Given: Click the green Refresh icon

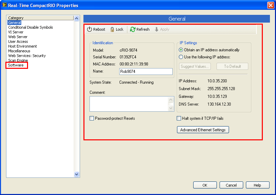Looking at the screenshot, I should click(x=133, y=29).
